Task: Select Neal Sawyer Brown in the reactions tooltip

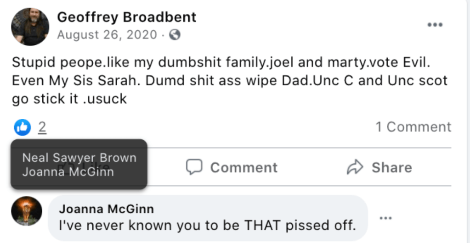Action: [79, 158]
